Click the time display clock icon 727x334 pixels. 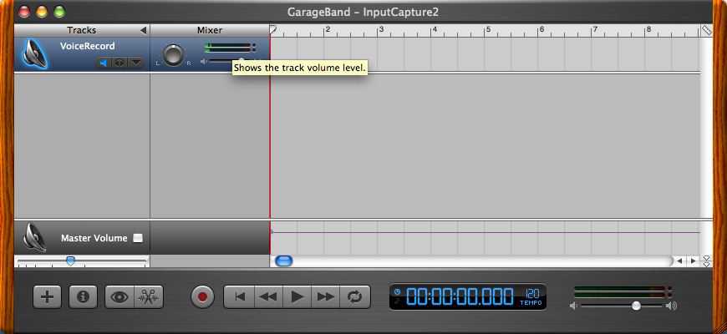click(x=398, y=292)
